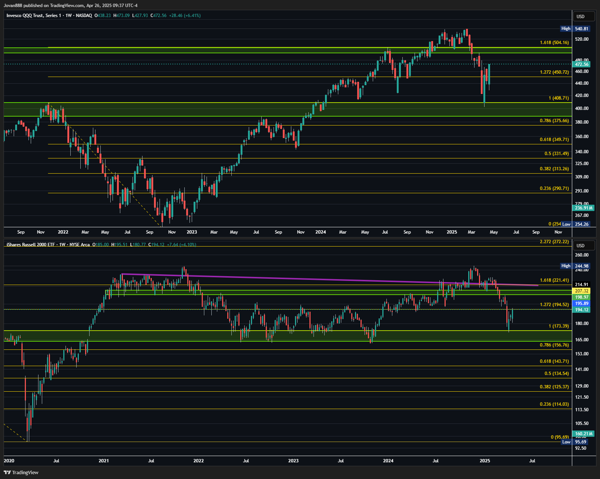
Task: Click the 2.272 (272.22) Fibonacci label
Action: click(x=554, y=242)
